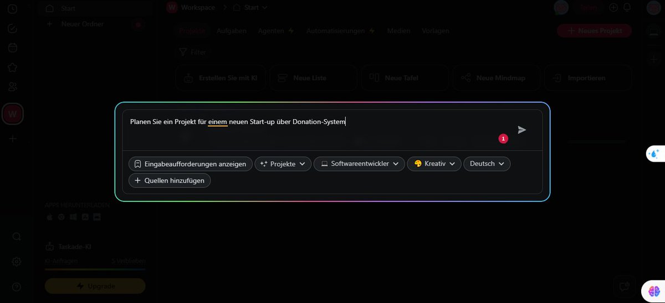This screenshot has height=303, width=665.
Task: Click Neuer Ordner in the sidebar
Action: click(83, 24)
